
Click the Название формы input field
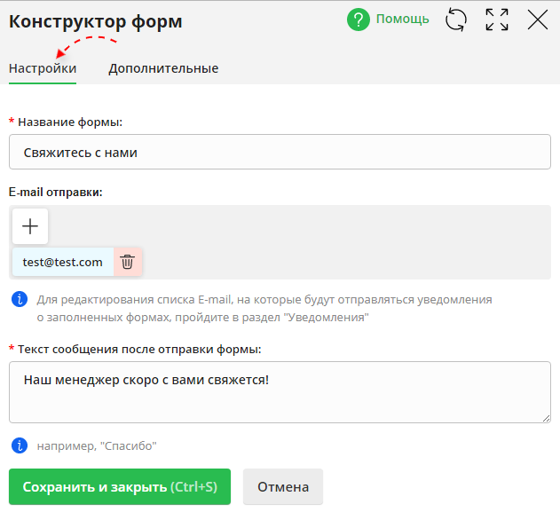click(280, 152)
